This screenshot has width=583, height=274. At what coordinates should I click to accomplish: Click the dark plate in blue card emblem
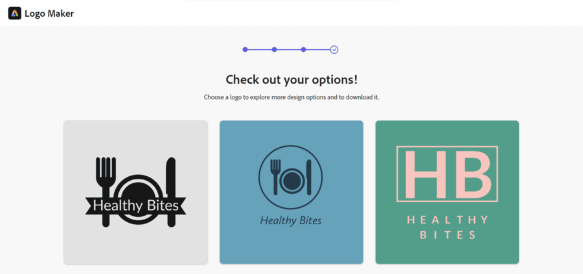(x=292, y=180)
